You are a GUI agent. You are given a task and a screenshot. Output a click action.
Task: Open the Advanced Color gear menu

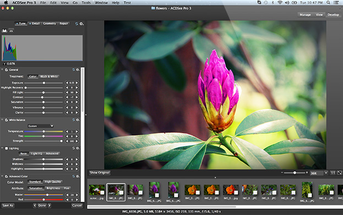[x=78, y=176]
